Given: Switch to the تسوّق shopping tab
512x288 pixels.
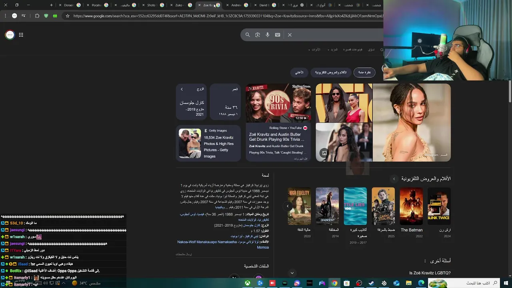Looking at the screenshot, I should click(372, 50).
